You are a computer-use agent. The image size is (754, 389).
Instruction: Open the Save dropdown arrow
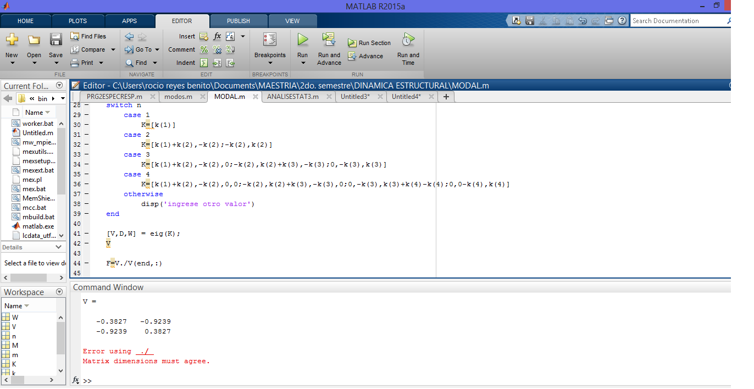56,63
